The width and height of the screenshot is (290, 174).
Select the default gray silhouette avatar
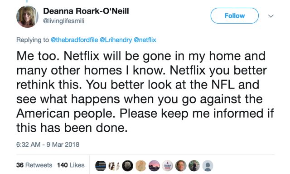[x=208, y=166]
